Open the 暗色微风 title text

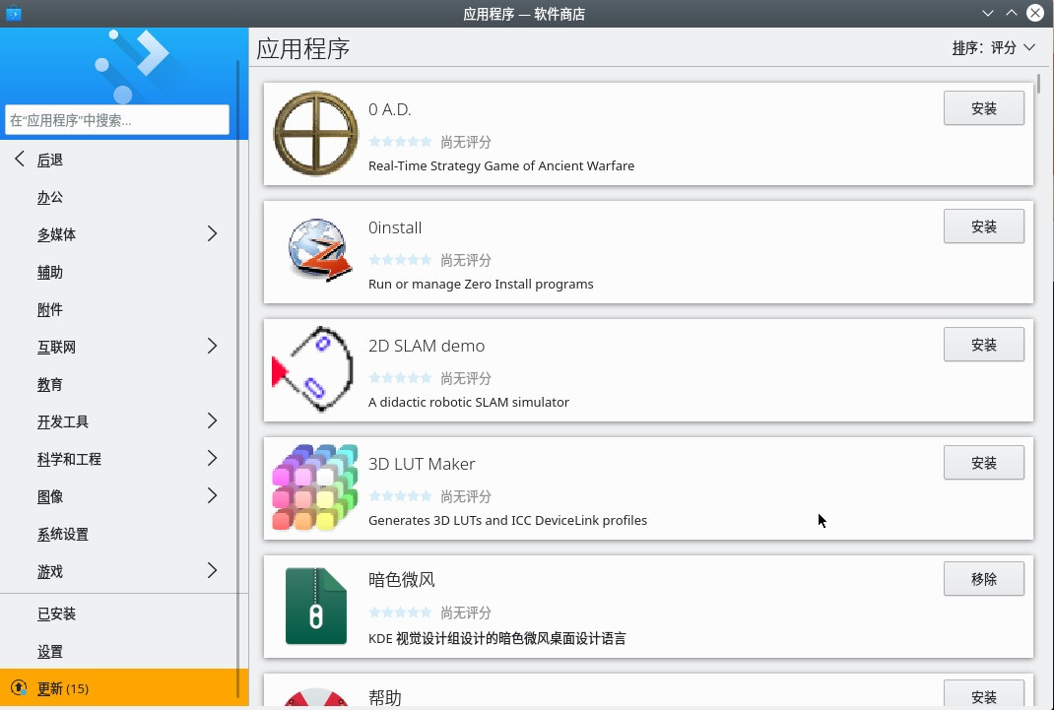(x=401, y=580)
